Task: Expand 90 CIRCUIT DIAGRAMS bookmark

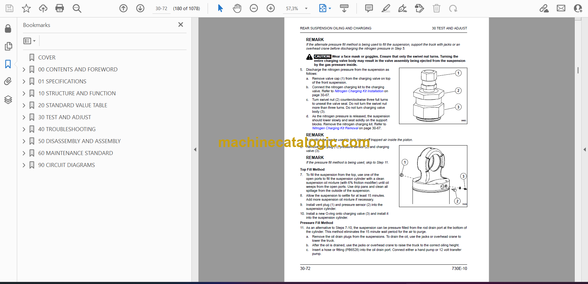Action: coord(24,165)
